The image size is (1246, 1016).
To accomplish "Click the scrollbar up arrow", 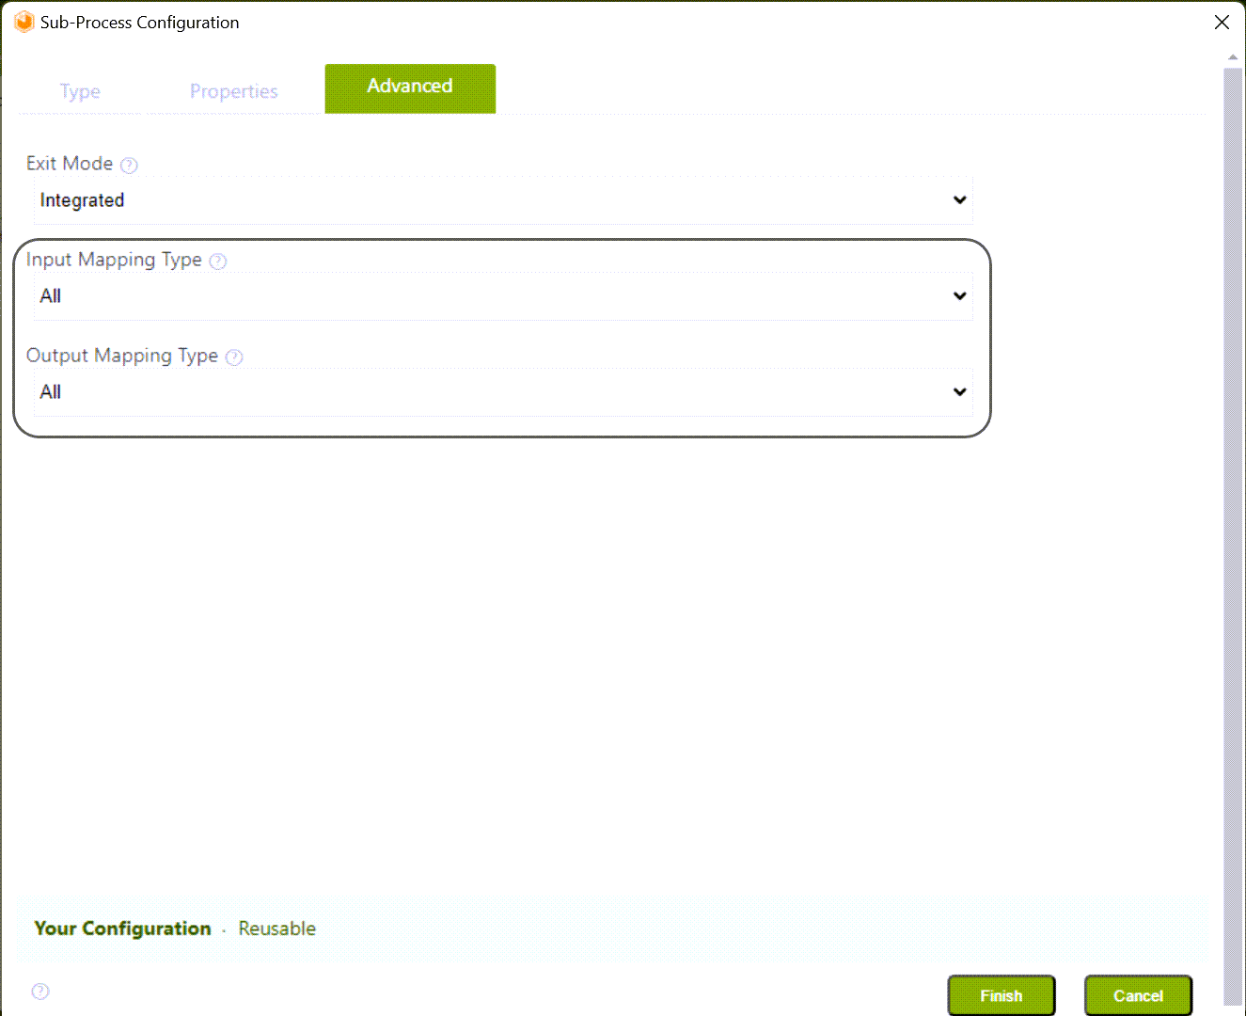I will click(1233, 57).
